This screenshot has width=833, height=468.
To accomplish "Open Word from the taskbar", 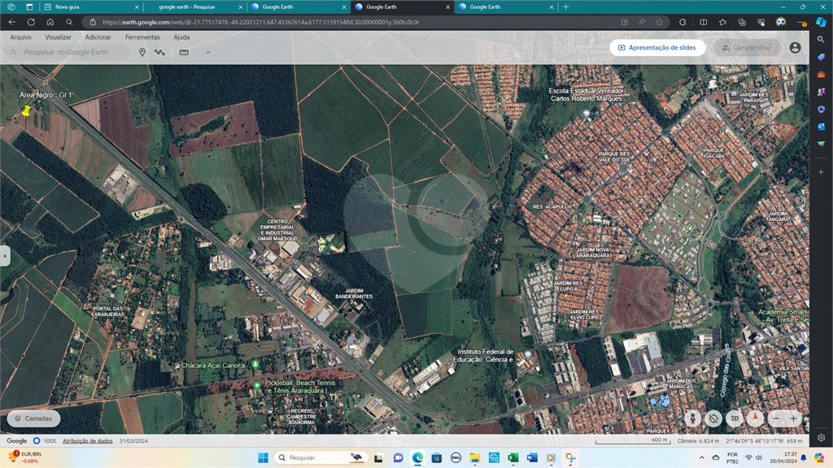I will (532, 457).
